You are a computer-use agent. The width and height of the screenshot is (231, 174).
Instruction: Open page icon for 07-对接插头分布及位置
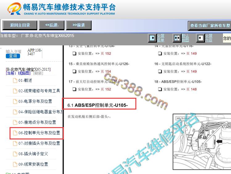pos(15,143)
